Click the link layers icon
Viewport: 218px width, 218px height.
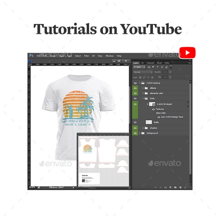pyautogui.click(x=156, y=187)
